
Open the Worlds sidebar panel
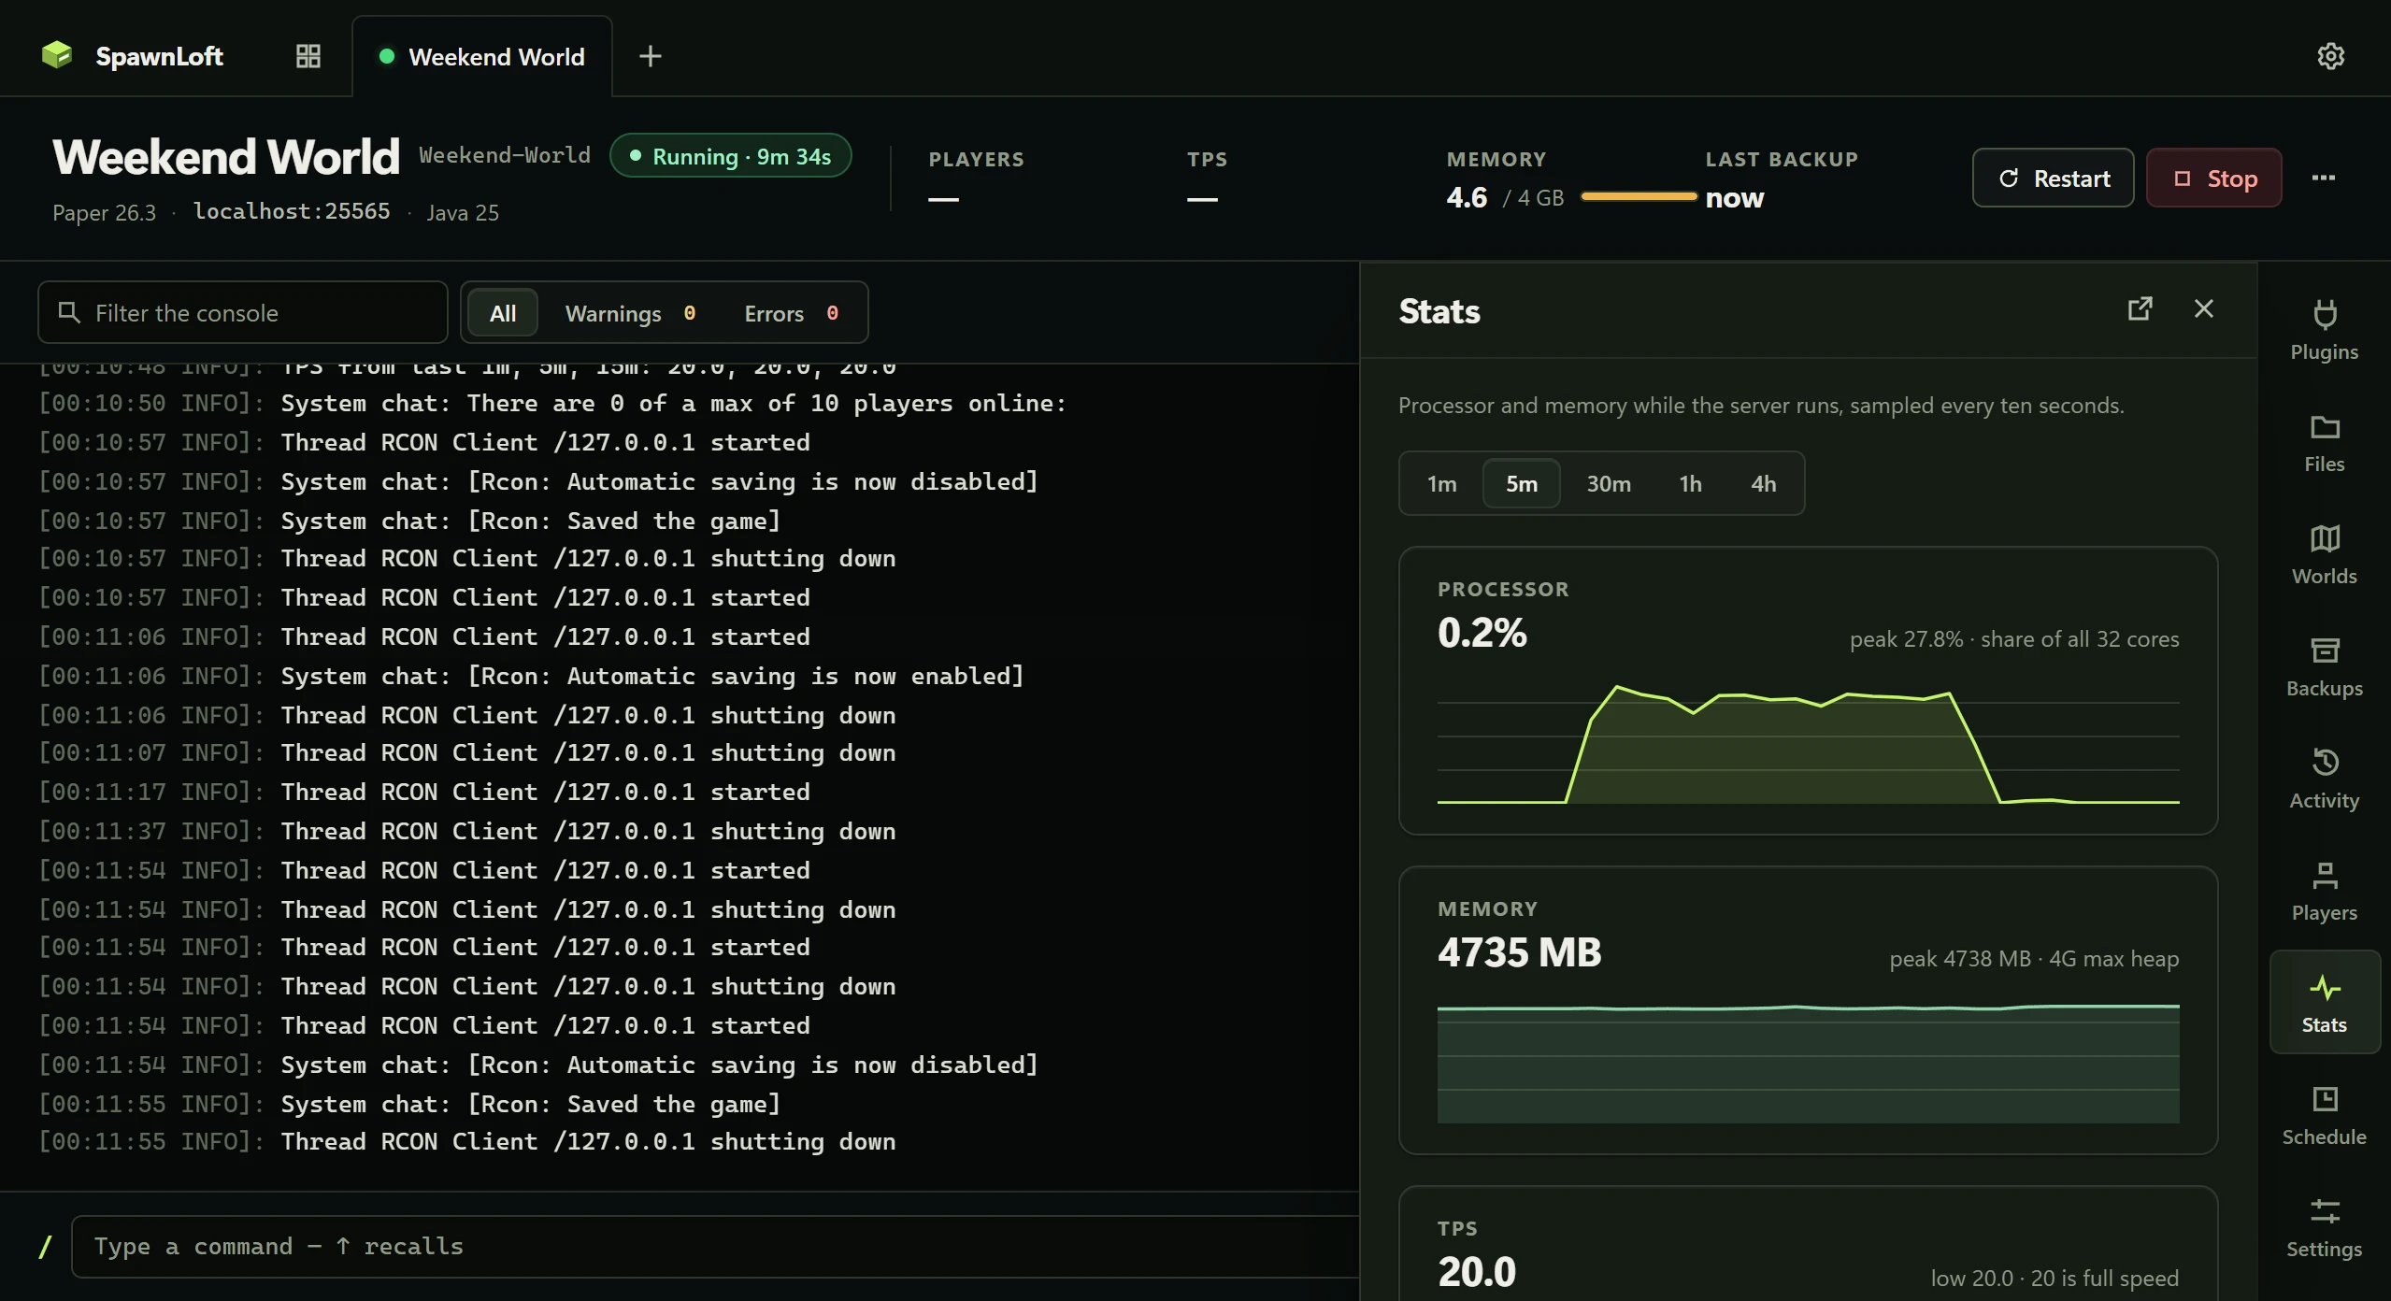(2325, 555)
